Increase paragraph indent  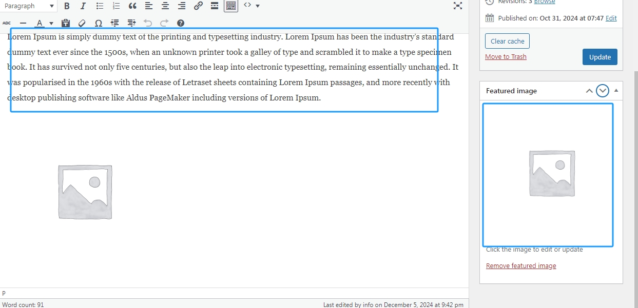pos(131,23)
